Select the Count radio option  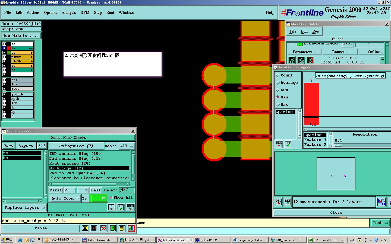click(278, 75)
